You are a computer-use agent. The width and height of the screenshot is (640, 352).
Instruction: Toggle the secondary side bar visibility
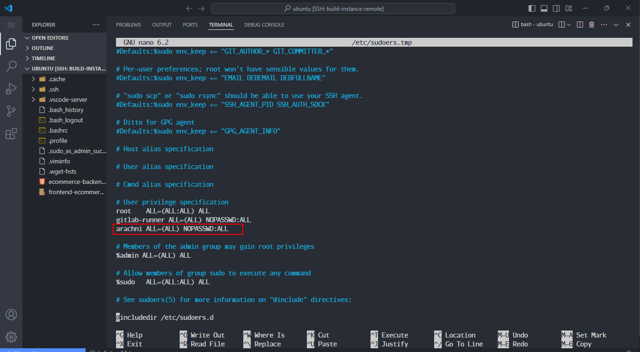[x=556, y=8]
